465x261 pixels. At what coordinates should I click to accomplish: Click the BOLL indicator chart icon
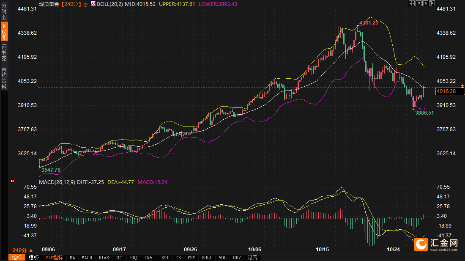click(x=93, y=3)
